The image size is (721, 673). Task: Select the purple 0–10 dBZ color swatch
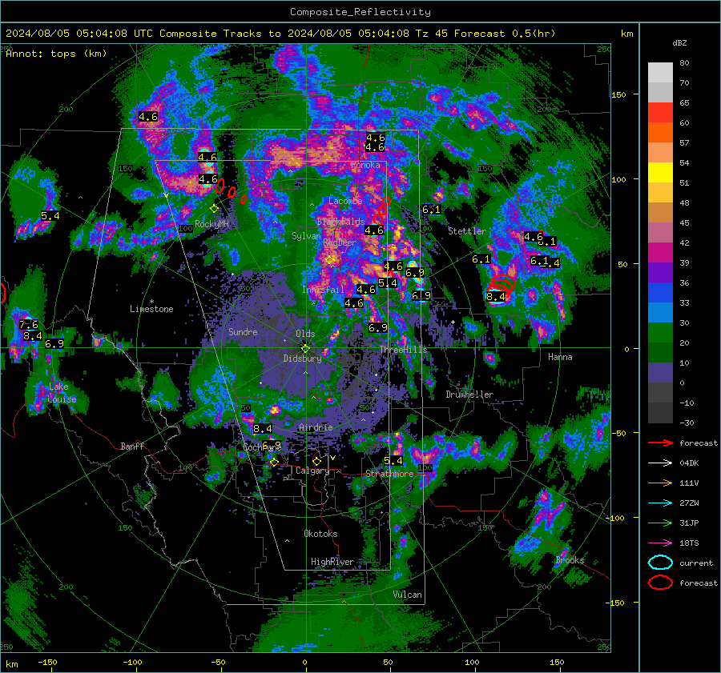click(660, 373)
